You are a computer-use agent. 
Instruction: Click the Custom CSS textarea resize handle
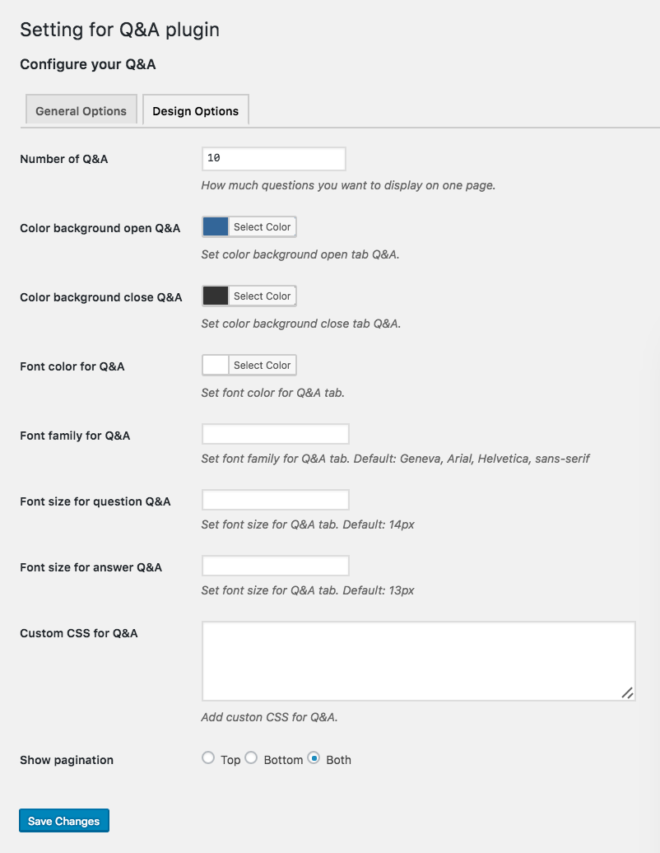pyautogui.click(x=627, y=693)
